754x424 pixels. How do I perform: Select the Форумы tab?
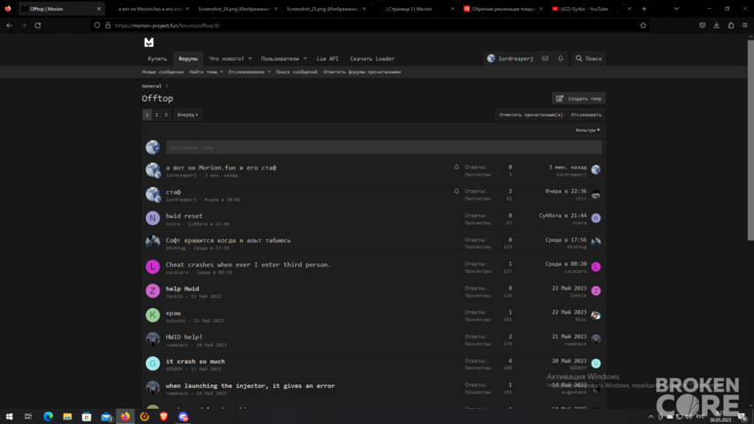[188, 58]
